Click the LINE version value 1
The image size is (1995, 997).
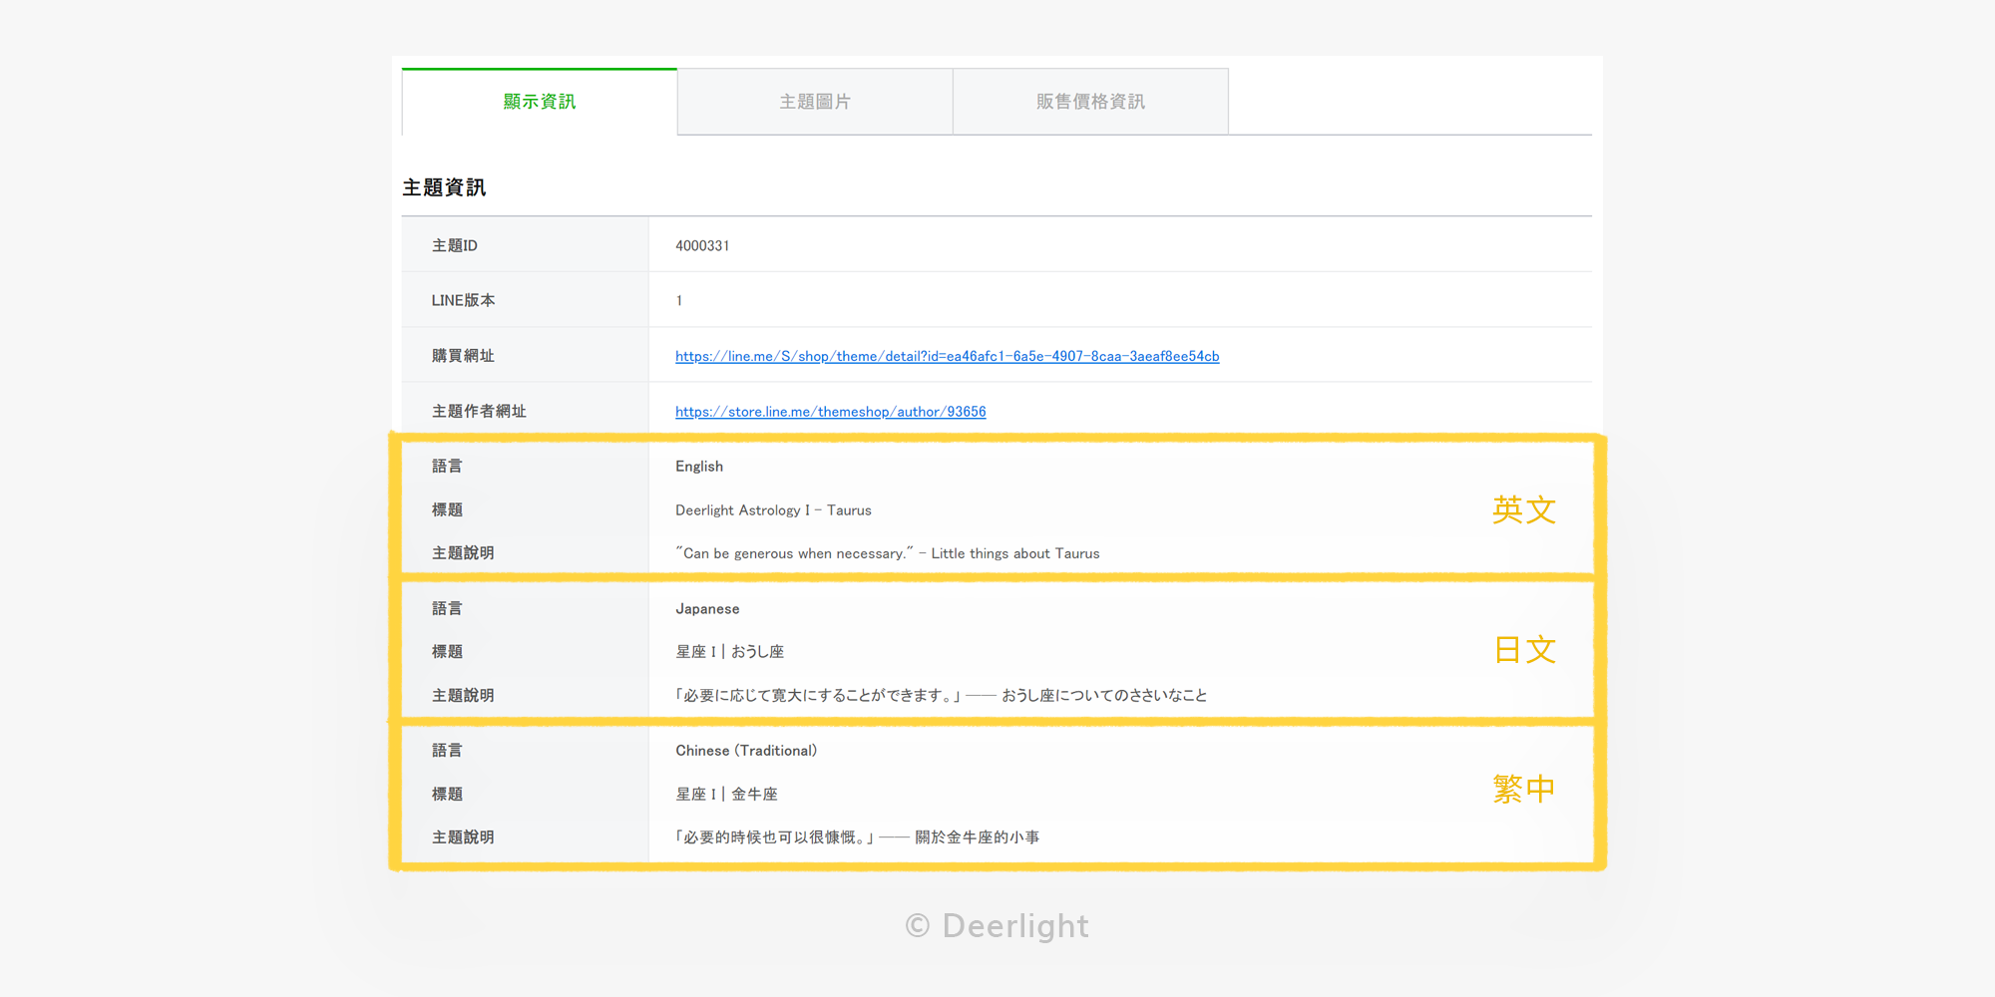679,300
